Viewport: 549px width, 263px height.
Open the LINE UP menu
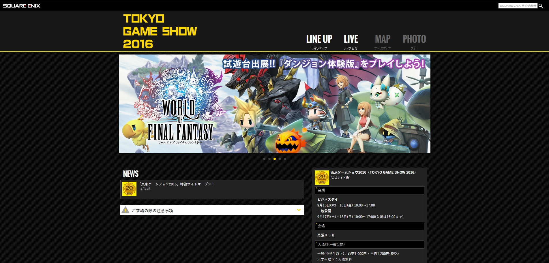(x=319, y=42)
